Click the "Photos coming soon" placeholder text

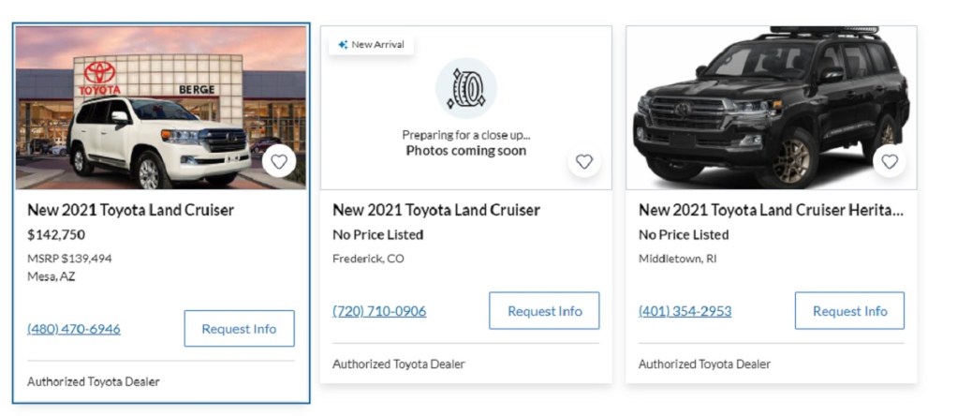(x=465, y=150)
